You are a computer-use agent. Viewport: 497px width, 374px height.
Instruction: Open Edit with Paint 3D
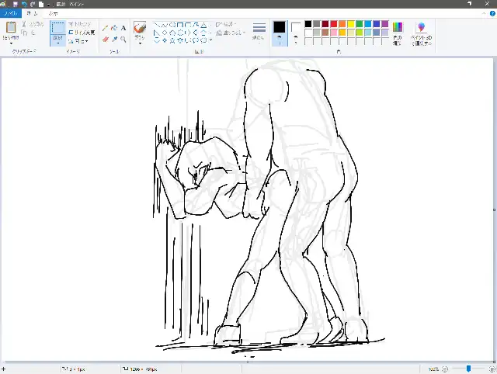tap(422, 33)
